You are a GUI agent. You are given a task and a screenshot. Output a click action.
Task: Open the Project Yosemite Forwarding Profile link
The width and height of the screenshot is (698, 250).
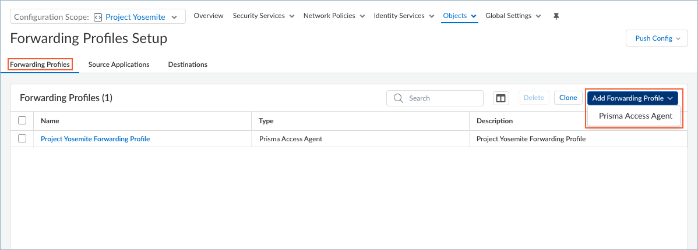(95, 139)
